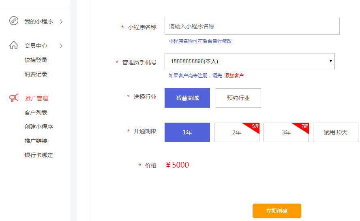360x221 pixels.
Task: Click the mini program icon in sidebar
Action: click(14, 21)
